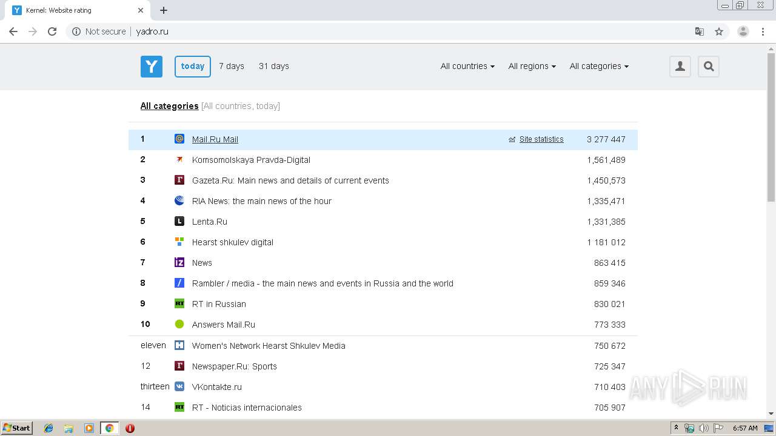Screen dimensions: 776x436
Task: Go back to the previous page
Action: pos(13,31)
